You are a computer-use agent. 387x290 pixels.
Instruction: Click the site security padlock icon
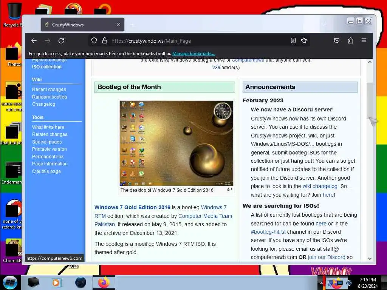(105, 40)
